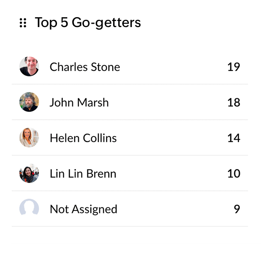Open Helen Collins from the list
The height and width of the screenshot is (268, 269).
tap(83, 138)
